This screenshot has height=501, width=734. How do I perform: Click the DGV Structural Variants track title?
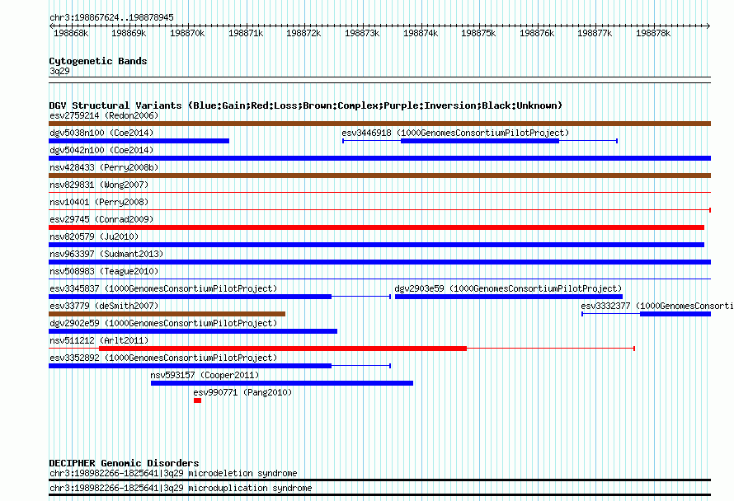[306, 105]
